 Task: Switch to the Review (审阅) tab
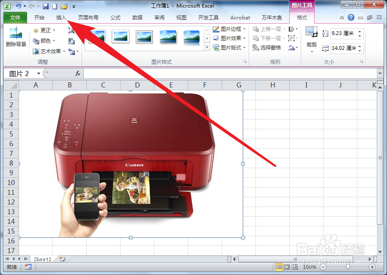[159, 17]
